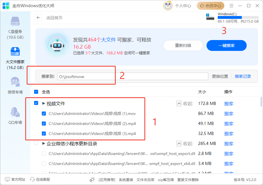
Task: Click the 搬家到 destination path field
Action: point(133,77)
